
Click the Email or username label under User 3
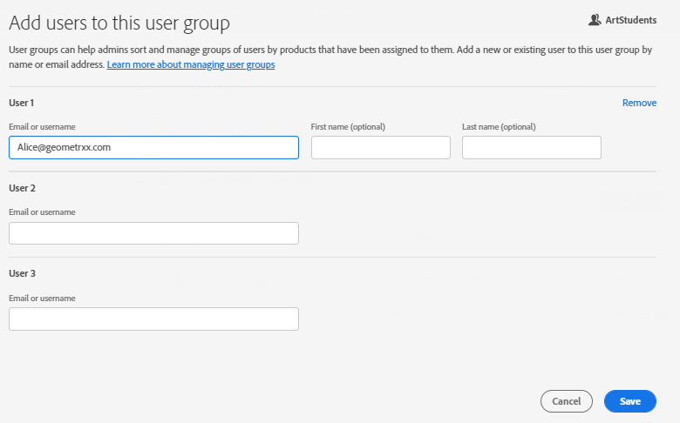click(x=42, y=298)
